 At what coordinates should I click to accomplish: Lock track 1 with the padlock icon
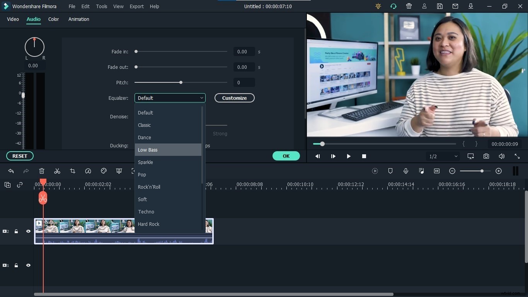(16, 265)
